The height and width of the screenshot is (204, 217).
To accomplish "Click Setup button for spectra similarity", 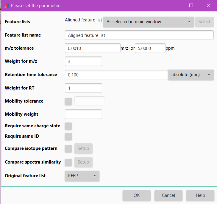I will (x=83, y=162).
